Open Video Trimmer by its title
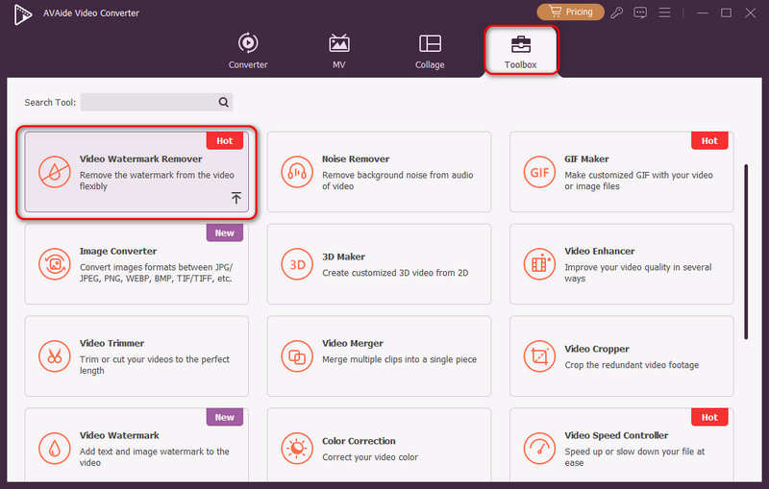Image resolution: width=769 pixels, height=489 pixels. [x=112, y=343]
